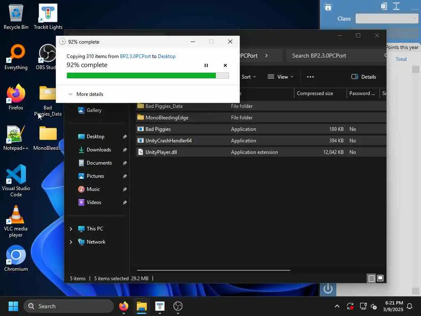421x316 pixels.
Task: Select the MonoBleedingEdge folder row
Action: click(261, 118)
